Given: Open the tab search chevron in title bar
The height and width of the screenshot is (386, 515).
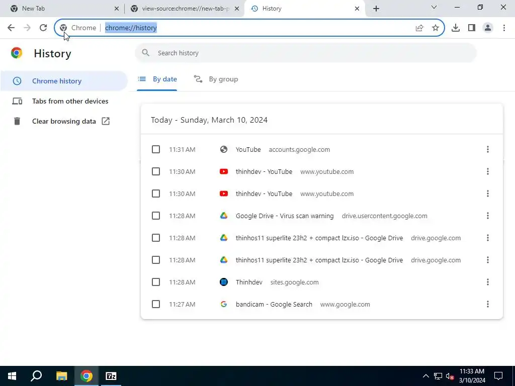Looking at the screenshot, I should point(434,7).
